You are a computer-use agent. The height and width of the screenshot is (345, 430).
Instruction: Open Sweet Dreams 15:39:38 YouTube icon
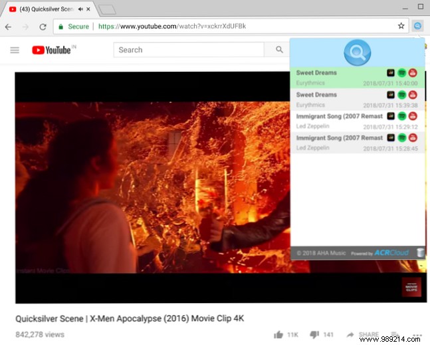pyautogui.click(x=413, y=95)
